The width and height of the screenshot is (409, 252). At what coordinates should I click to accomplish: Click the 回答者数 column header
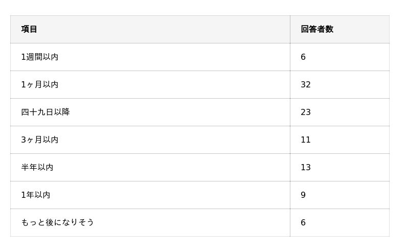[317, 29]
